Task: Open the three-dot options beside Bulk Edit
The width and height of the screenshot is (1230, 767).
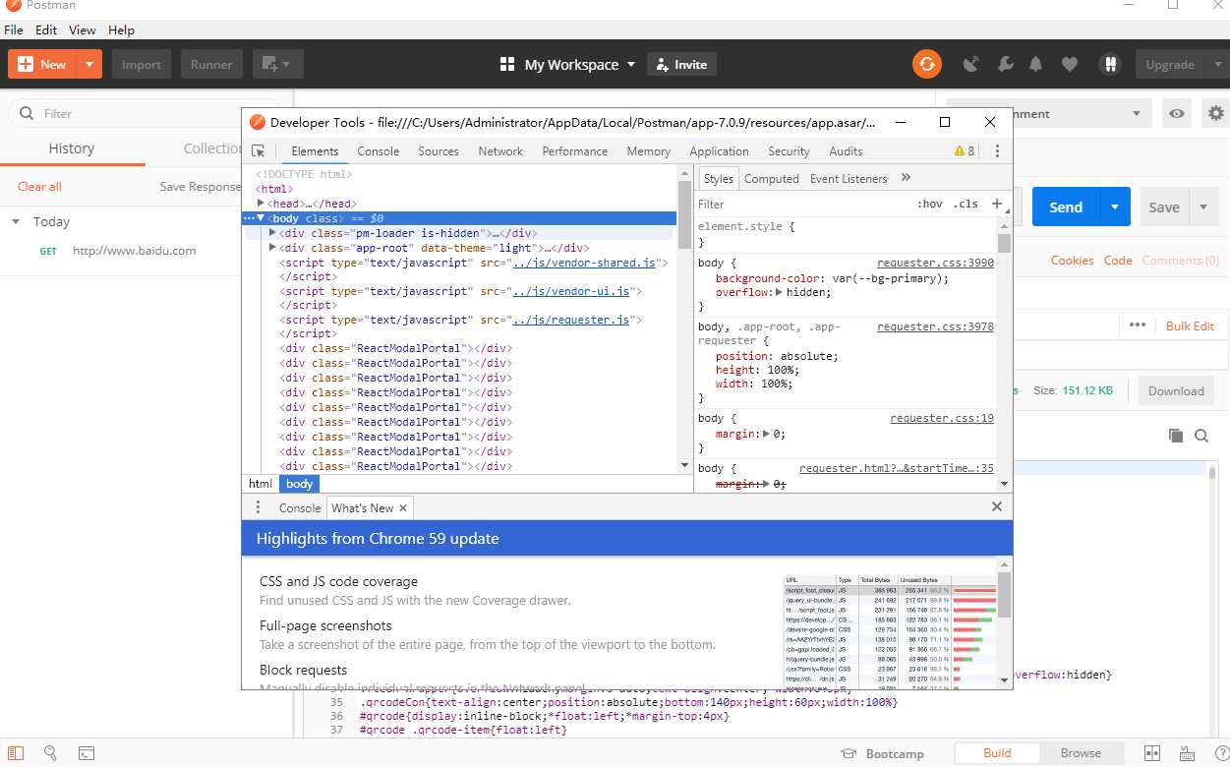Action: [1138, 325]
